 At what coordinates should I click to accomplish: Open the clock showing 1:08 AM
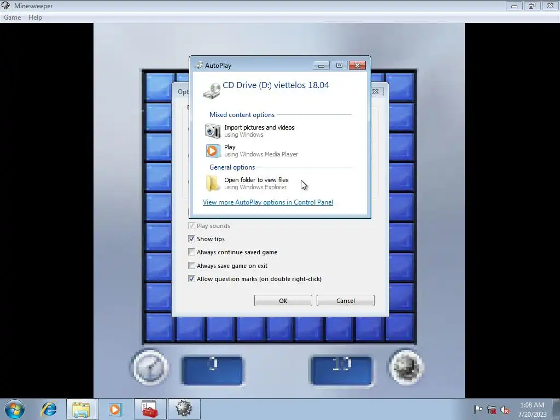532,409
